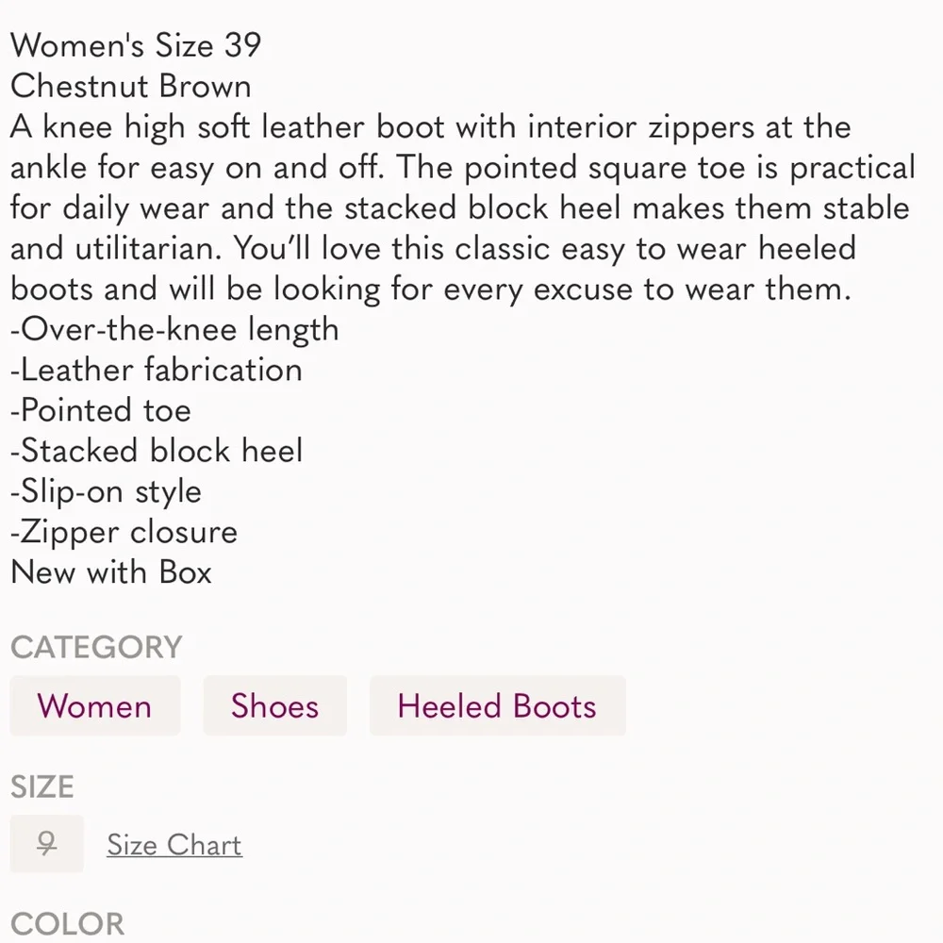Viewport: 943px width, 943px height.
Task: Select the Chestnut Brown color text
Action: [130, 87]
